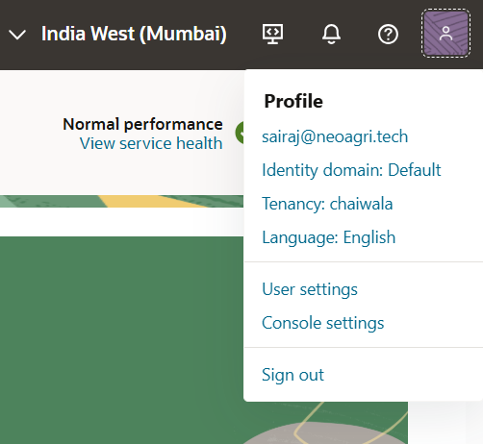Close the profile menu via purple avatar

pyautogui.click(x=445, y=34)
